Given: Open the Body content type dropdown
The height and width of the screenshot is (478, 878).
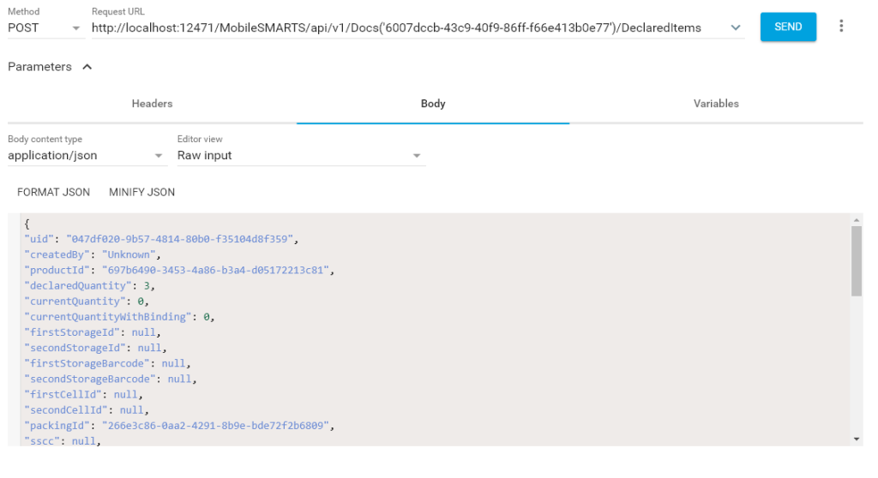Looking at the screenshot, I should coord(87,155).
